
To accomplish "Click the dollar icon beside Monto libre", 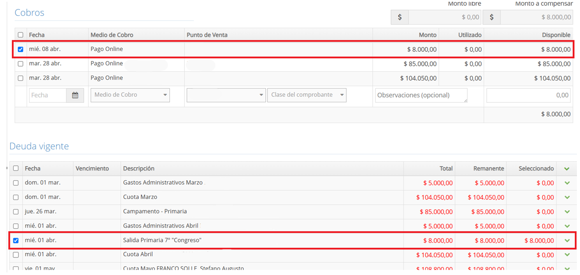I will pyautogui.click(x=400, y=17).
